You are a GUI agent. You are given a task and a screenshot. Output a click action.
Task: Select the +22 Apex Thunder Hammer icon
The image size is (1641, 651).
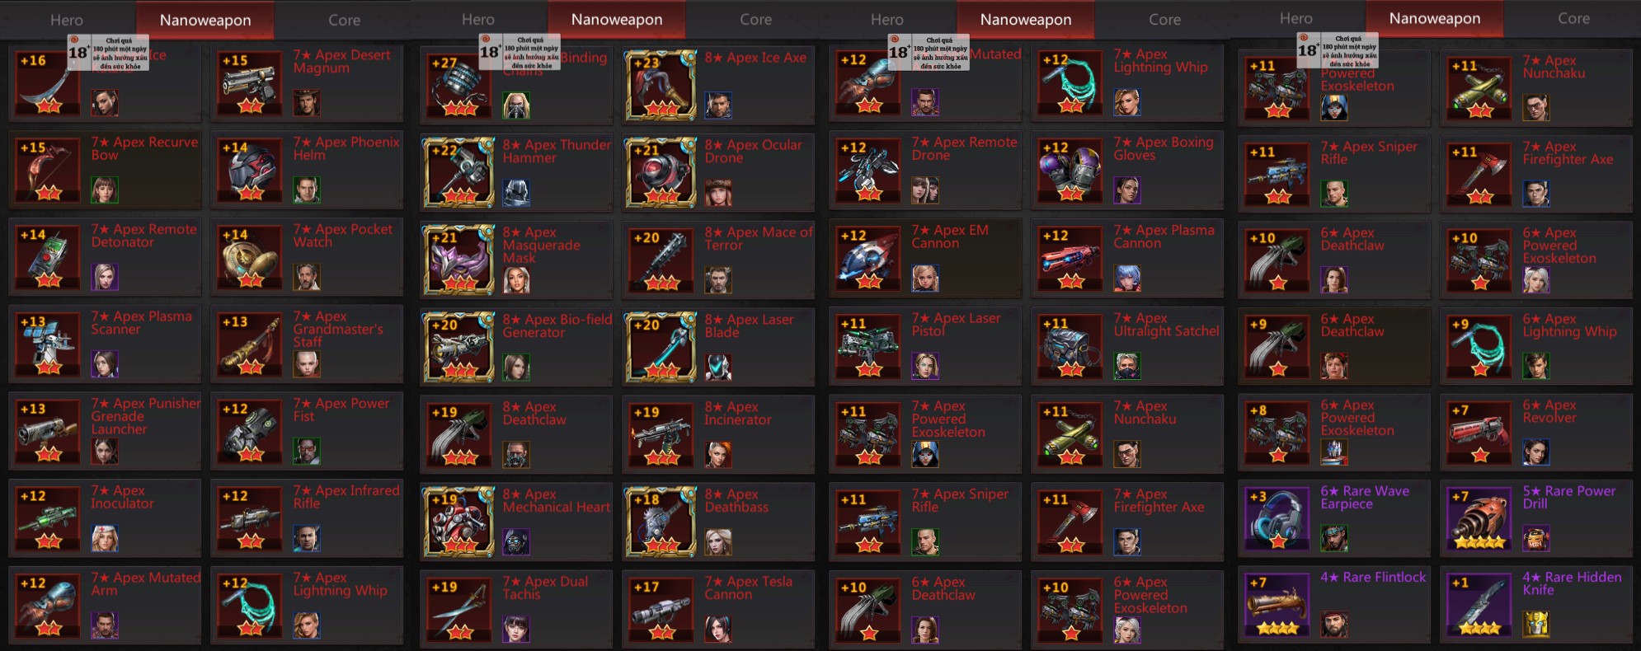(x=459, y=173)
